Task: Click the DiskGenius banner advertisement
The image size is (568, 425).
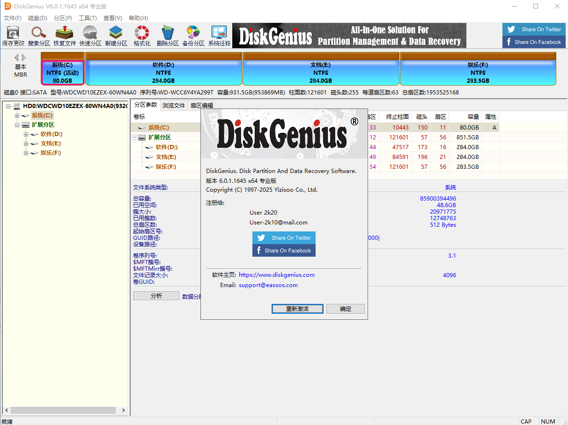Action: pyautogui.click(x=349, y=36)
